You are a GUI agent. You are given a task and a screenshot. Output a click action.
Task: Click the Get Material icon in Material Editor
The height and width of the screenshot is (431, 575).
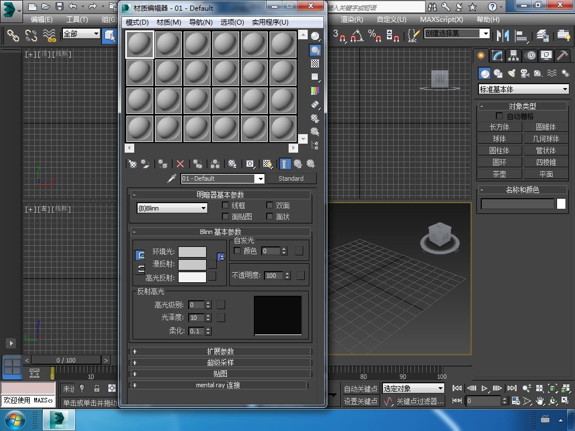(x=132, y=164)
